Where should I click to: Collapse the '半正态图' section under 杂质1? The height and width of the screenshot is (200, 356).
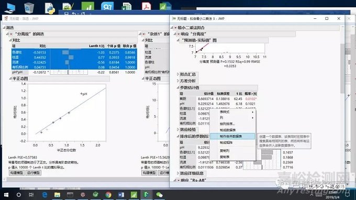pos(143,79)
